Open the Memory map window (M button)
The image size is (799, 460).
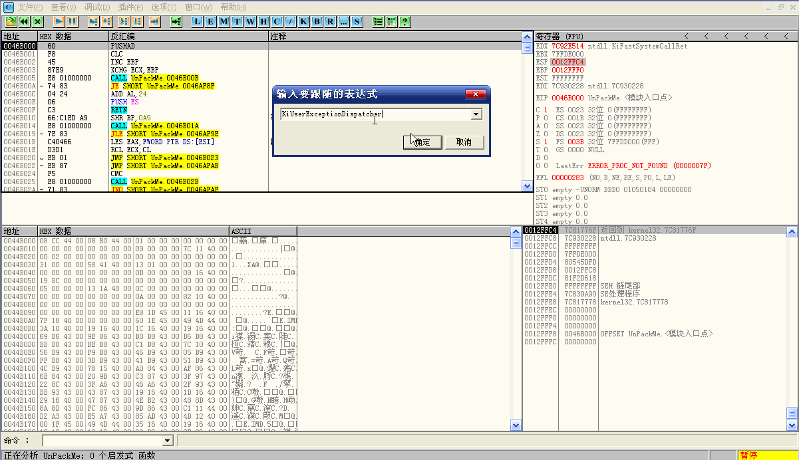[x=224, y=21]
